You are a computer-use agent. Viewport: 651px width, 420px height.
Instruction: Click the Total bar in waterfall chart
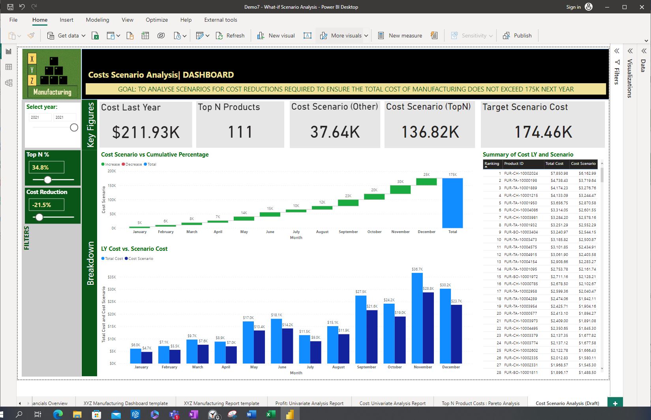(452, 203)
